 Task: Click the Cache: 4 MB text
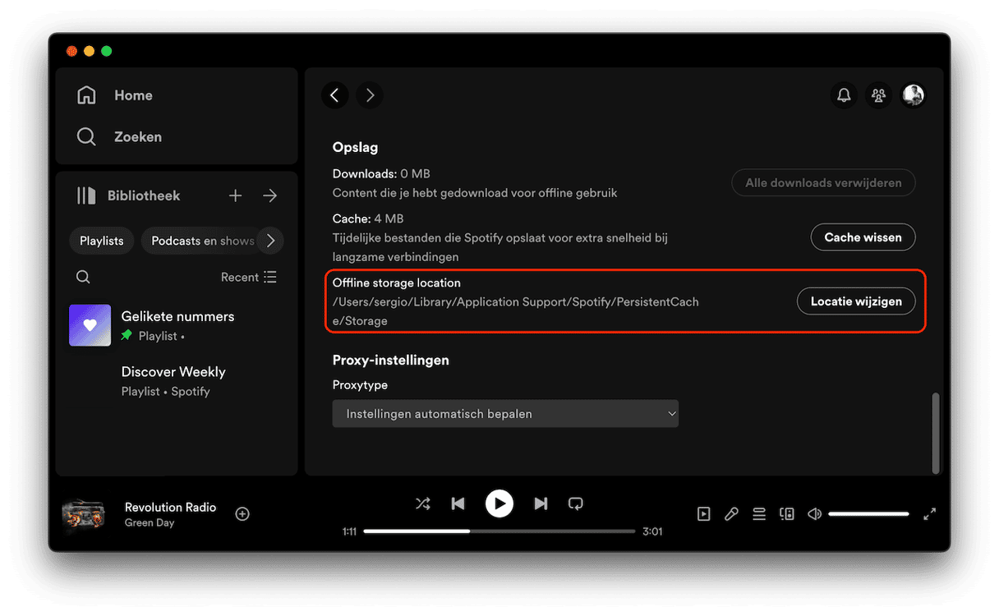[x=367, y=218]
